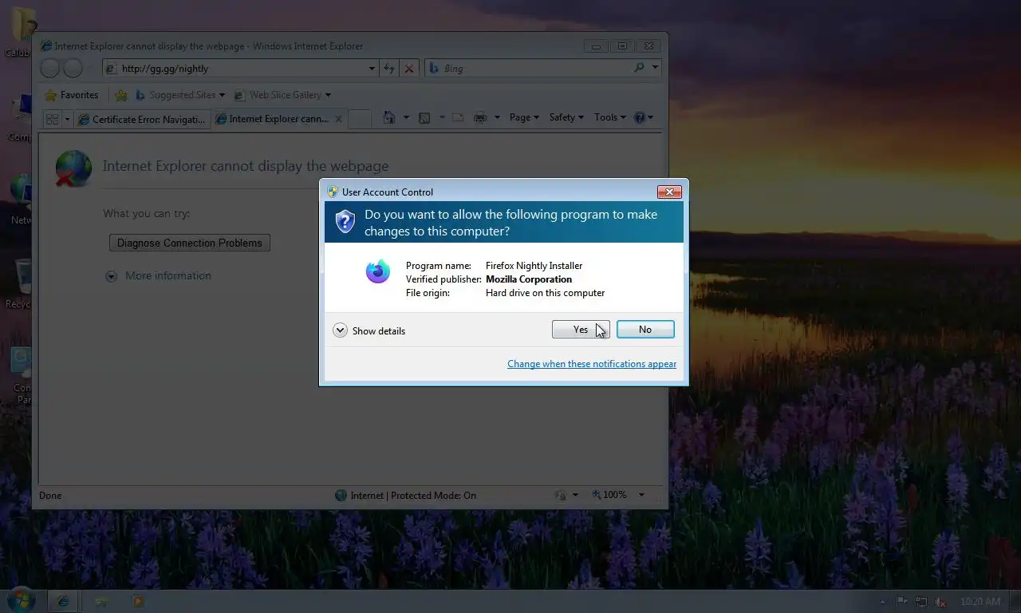Click the Quick Tabs grid icon
Viewport: 1021px width, 613px height.
pyautogui.click(x=52, y=119)
